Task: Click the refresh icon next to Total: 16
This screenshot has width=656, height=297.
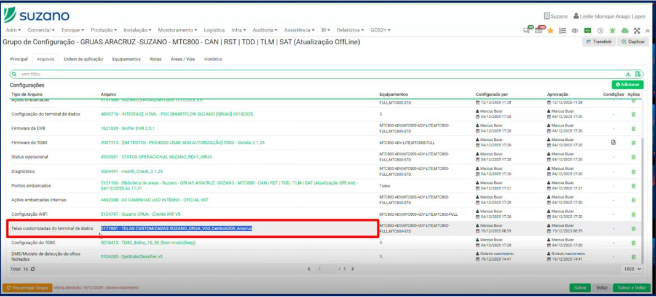Action: 33,269
